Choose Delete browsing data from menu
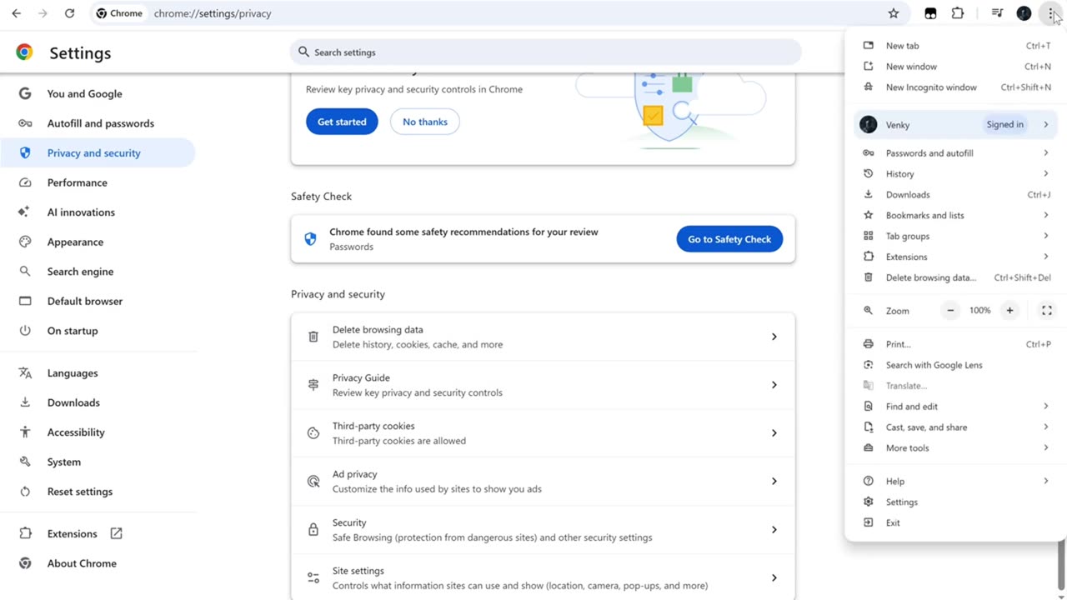The height and width of the screenshot is (600, 1067). 930,277
